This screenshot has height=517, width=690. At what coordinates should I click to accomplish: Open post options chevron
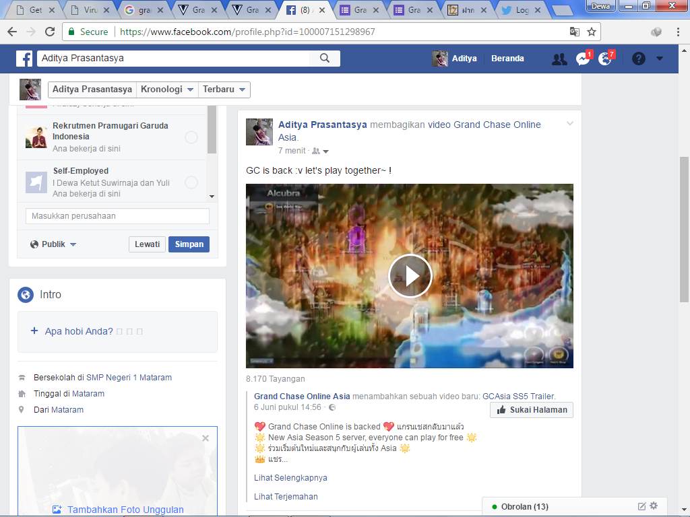[x=570, y=124]
